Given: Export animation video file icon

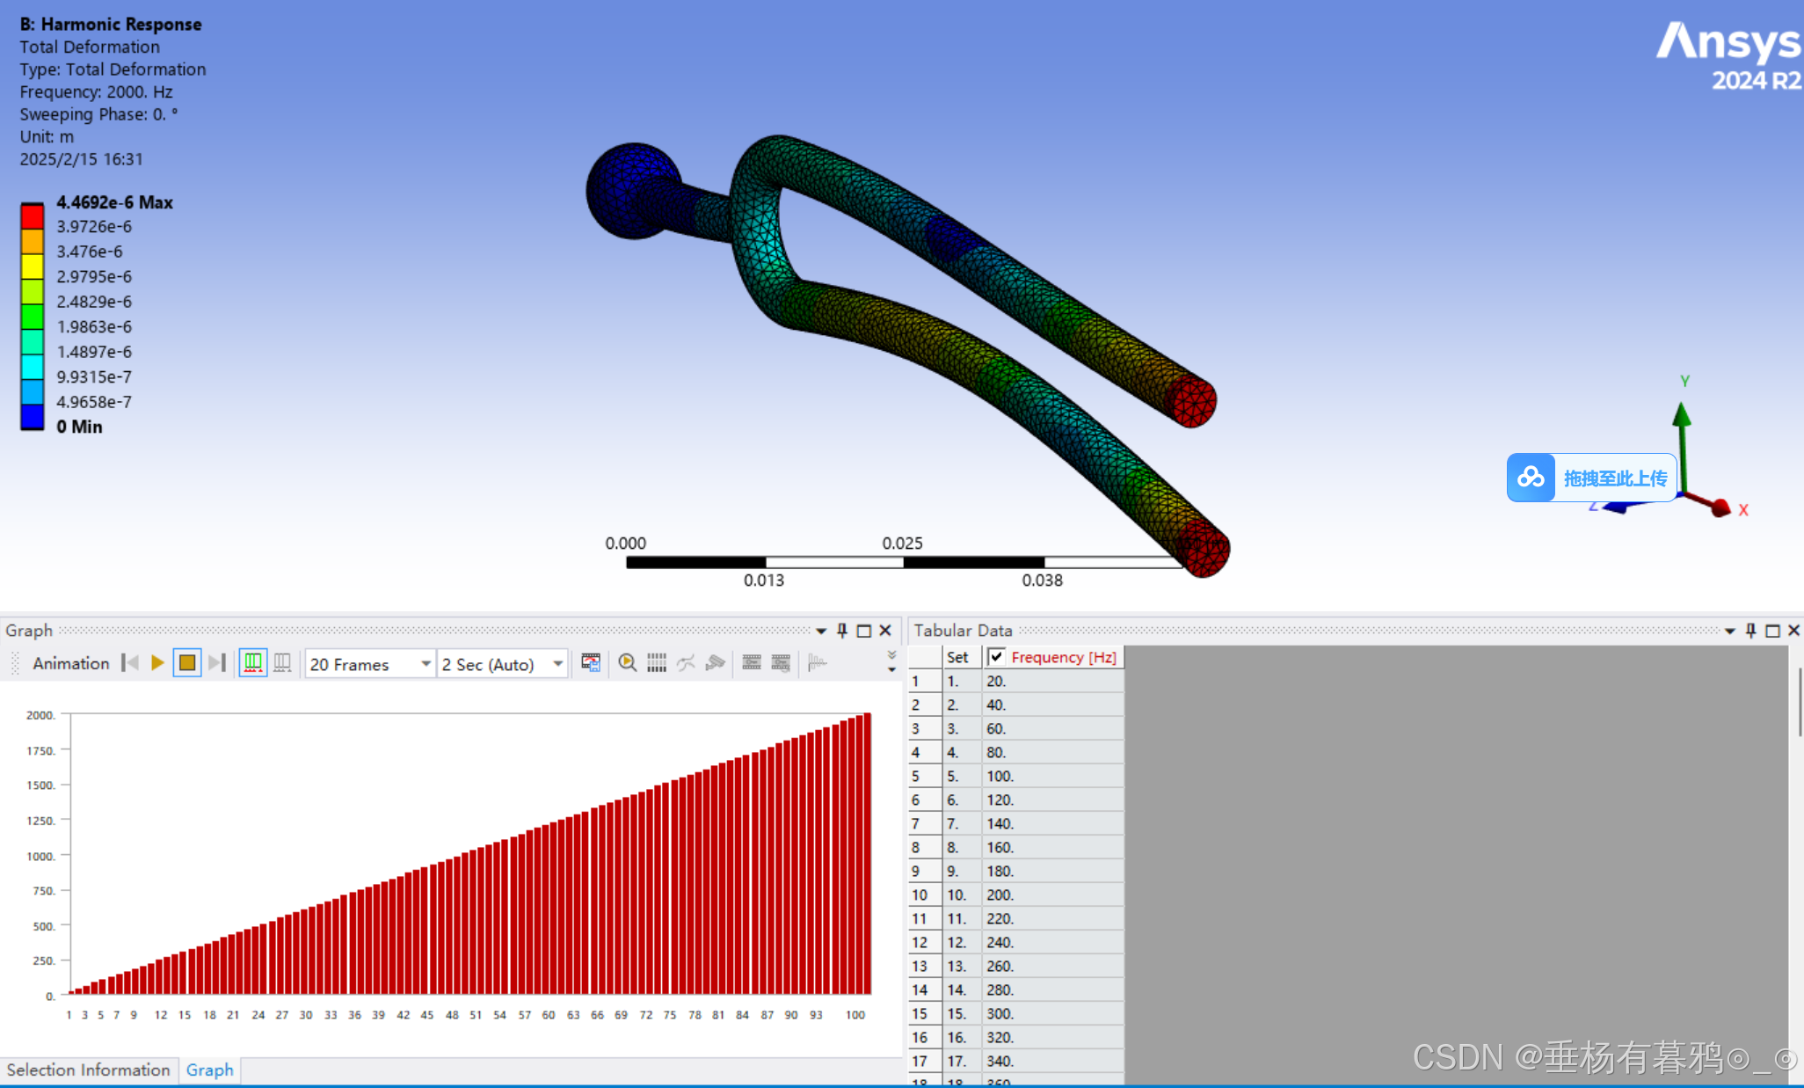Looking at the screenshot, I should [591, 663].
